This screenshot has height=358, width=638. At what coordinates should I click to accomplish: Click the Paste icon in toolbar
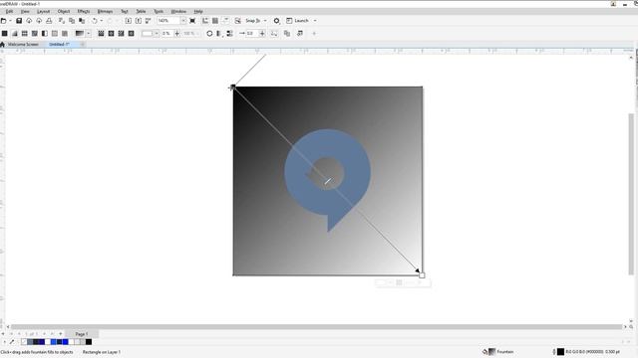click(x=82, y=20)
